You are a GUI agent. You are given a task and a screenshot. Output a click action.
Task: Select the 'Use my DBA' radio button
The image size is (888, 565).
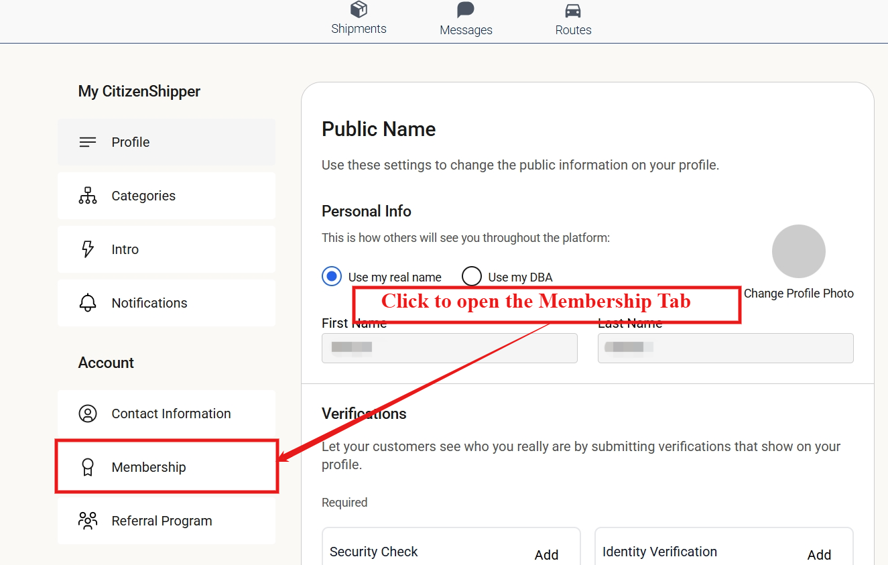(x=472, y=277)
